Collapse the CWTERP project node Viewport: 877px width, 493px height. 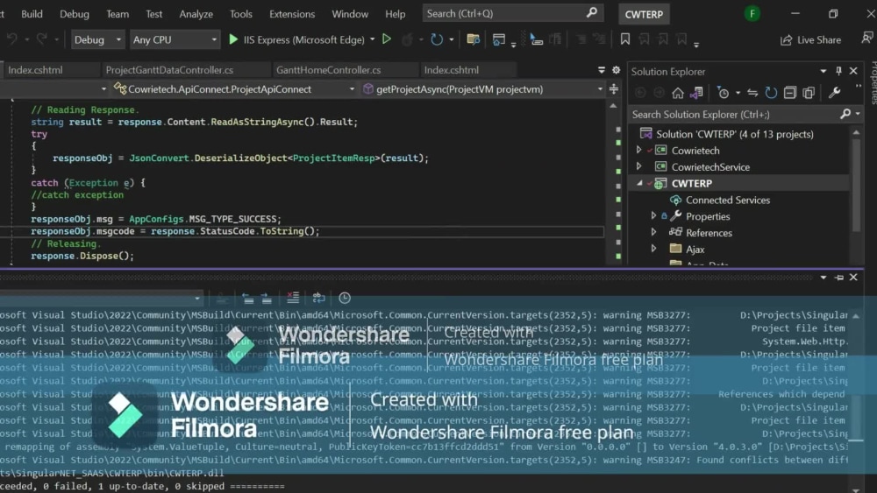tap(639, 183)
